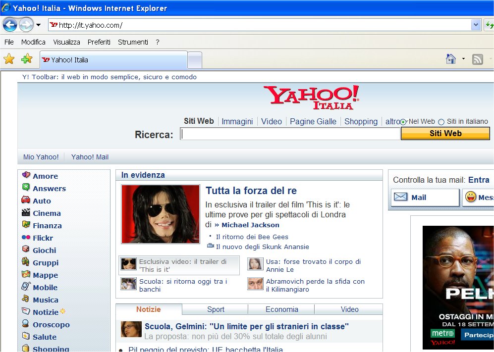Click the Amore hearts icon
This screenshot has height=352, width=494.
[26, 175]
